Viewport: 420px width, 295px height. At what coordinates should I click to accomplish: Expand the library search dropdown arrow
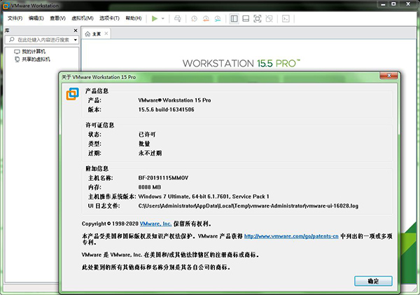(x=76, y=40)
